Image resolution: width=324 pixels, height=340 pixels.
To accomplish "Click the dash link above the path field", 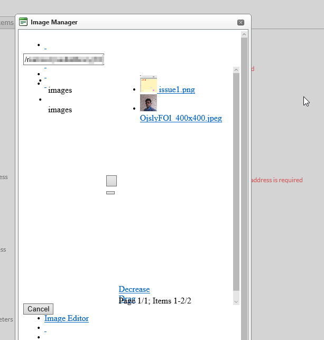I will pos(45,49).
